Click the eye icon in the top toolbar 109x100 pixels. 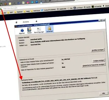click(x=50, y=1)
